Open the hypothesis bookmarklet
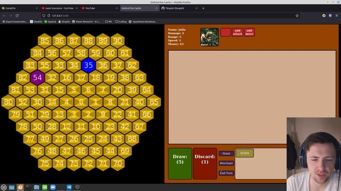The image size is (341, 191). coord(143,22)
